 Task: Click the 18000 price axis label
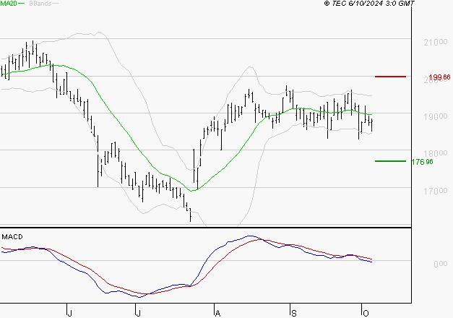[436, 153]
